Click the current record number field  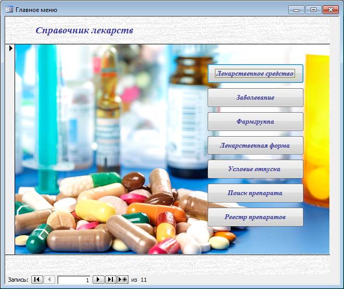tap(74, 280)
